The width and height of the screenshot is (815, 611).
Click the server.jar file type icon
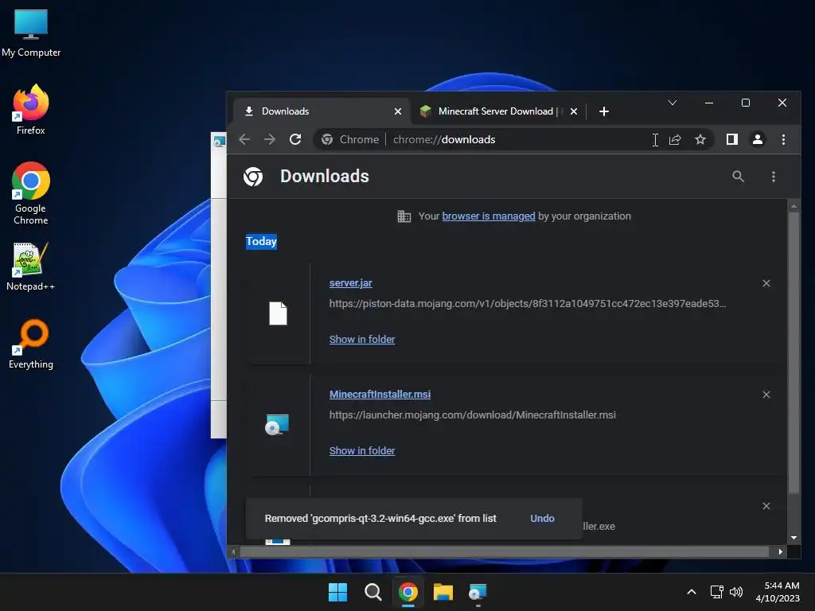coord(278,313)
